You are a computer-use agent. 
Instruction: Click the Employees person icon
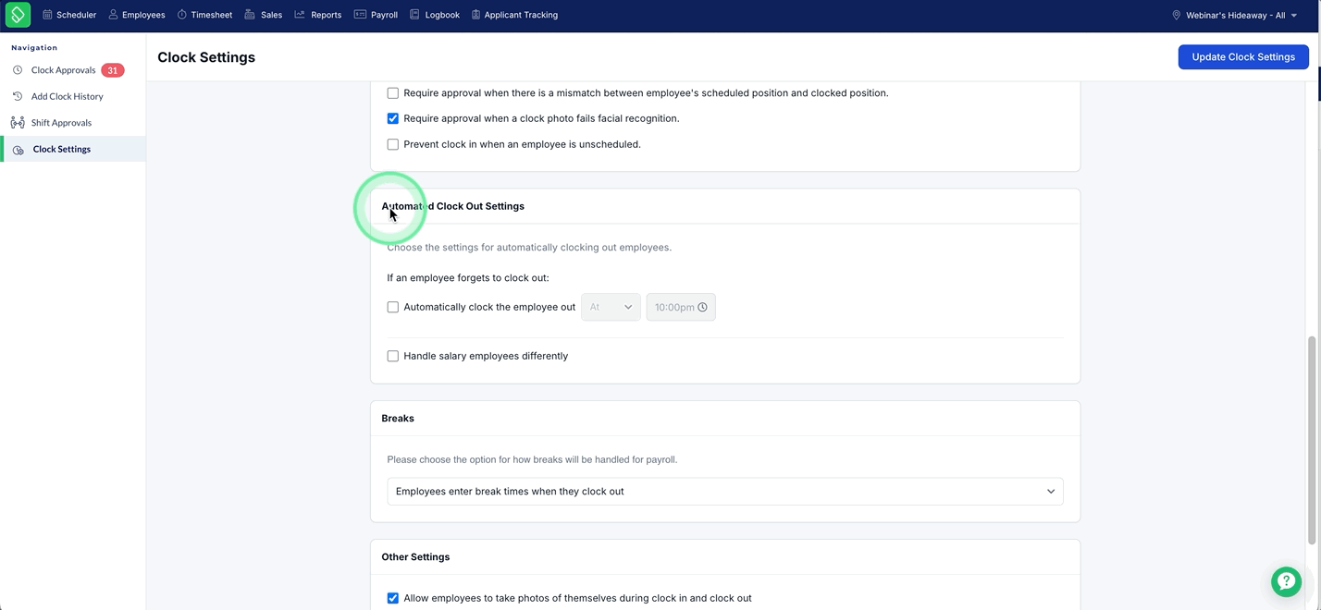[x=113, y=15]
